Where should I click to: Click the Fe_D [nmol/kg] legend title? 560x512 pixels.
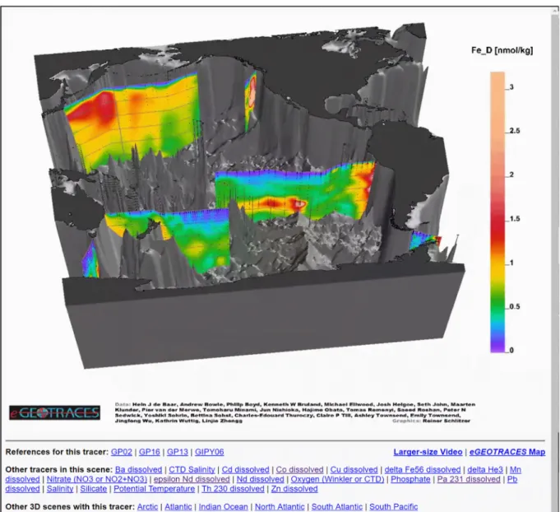(502, 50)
